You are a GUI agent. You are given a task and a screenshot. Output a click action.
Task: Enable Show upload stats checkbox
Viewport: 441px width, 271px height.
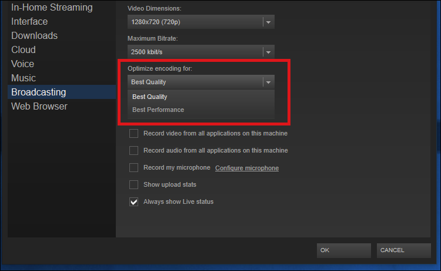pos(133,185)
